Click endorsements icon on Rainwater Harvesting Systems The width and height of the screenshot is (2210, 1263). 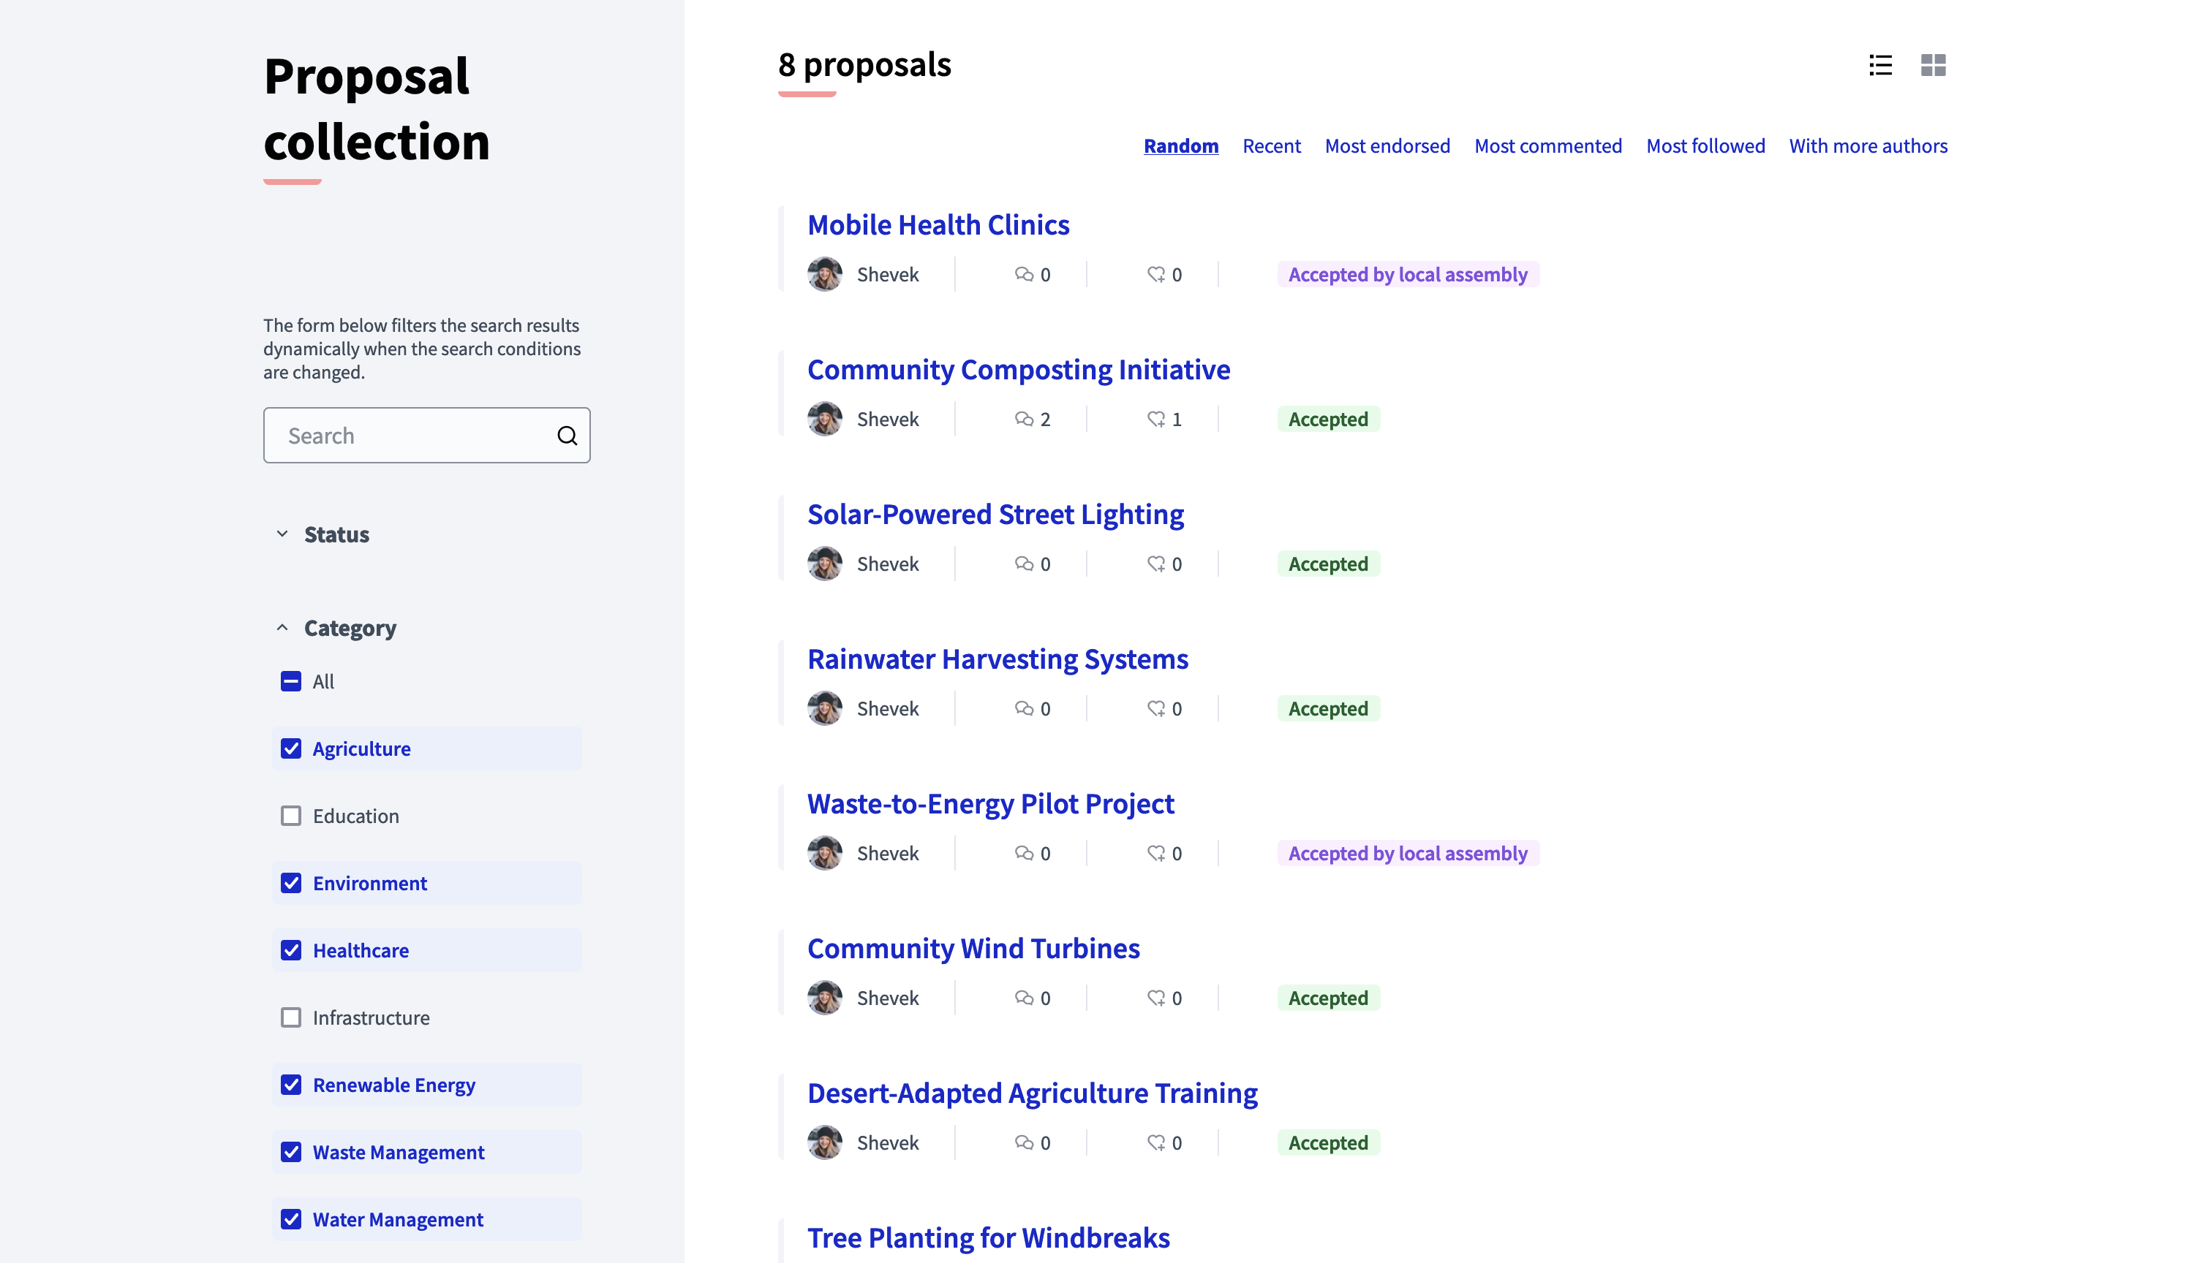click(1157, 708)
